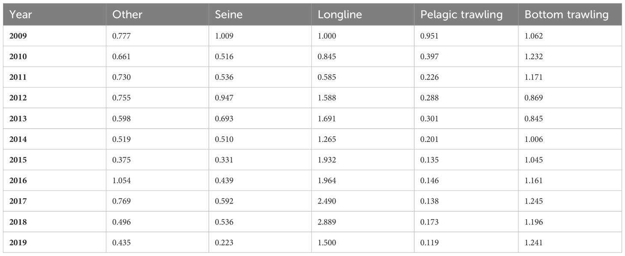
Task: Click the 0.119 Pelagic trawling cell
Action: point(429,243)
